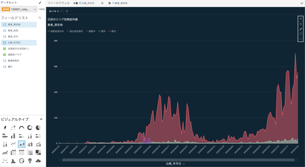The height and width of the screenshot is (167, 305).
Task: Open the SPICE dataset dropdown
Action: point(19,9)
